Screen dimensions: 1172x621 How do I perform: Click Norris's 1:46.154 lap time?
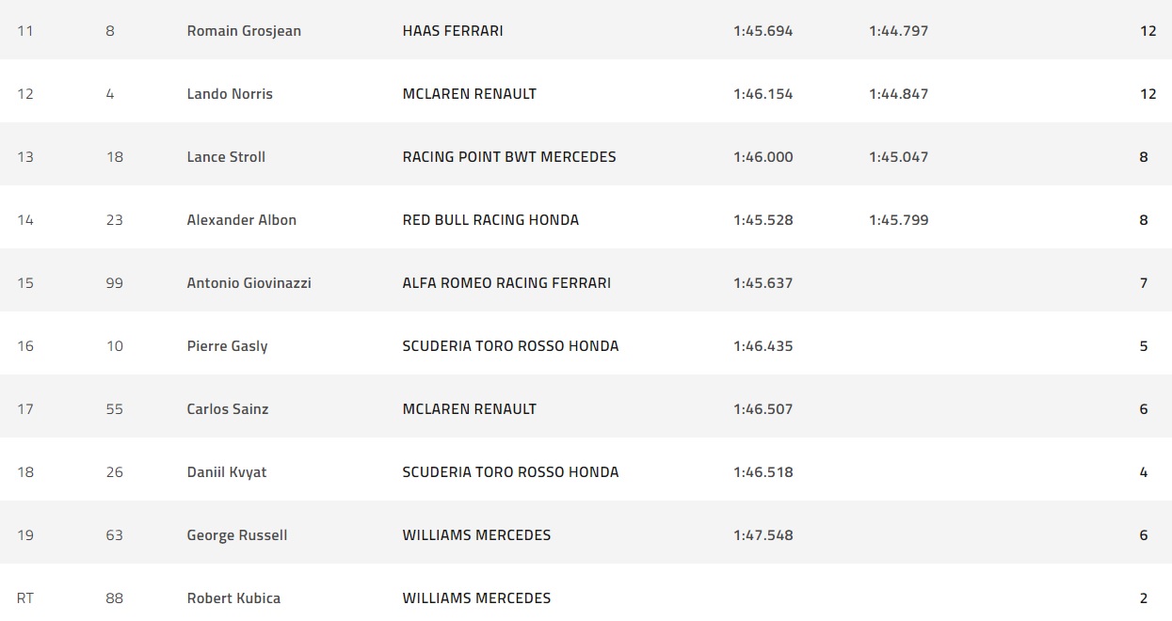763,94
